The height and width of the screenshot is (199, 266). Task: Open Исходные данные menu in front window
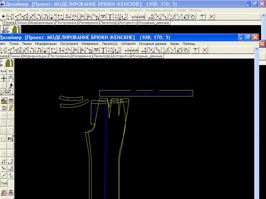(x=153, y=44)
